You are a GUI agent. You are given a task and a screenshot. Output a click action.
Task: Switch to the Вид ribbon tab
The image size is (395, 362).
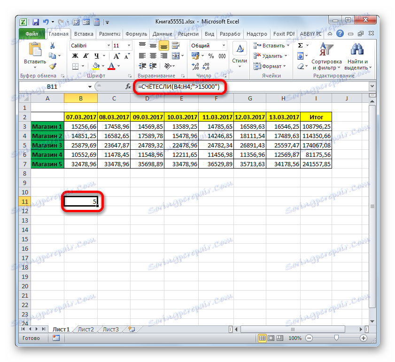209,34
